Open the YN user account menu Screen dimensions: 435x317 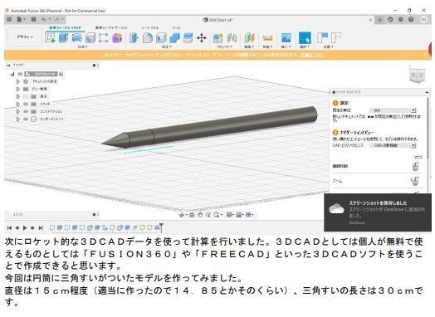423,20
